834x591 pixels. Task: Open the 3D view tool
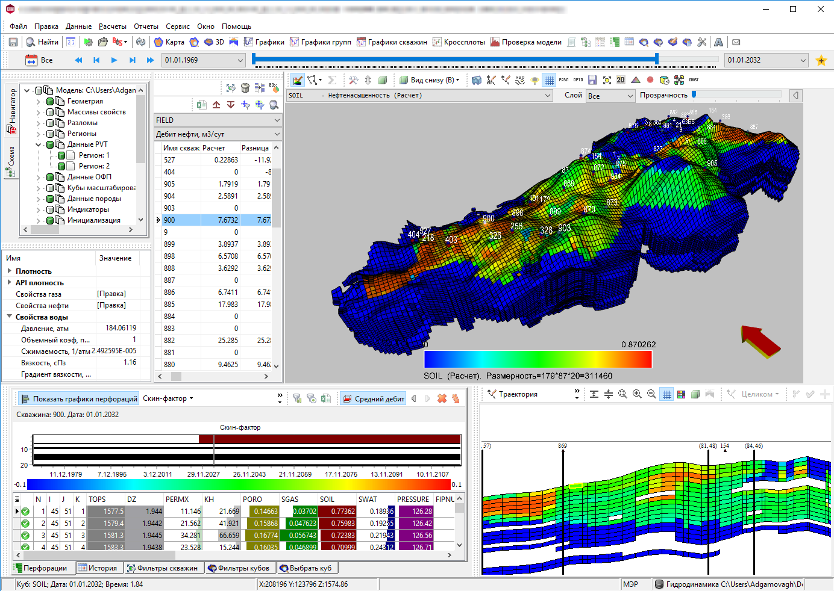coord(214,42)
